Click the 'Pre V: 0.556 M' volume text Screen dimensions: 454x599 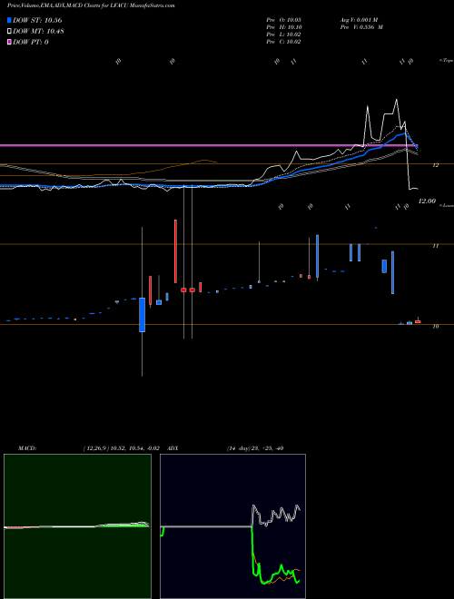(361, 27)
